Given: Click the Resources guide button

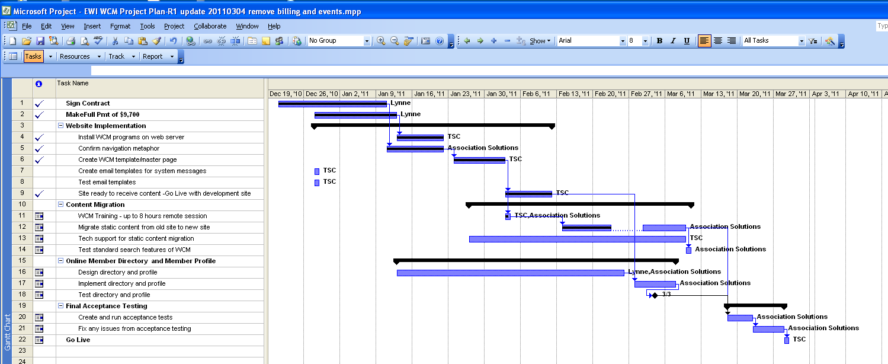Looking at the screenshot, I should tap(75, 56).
